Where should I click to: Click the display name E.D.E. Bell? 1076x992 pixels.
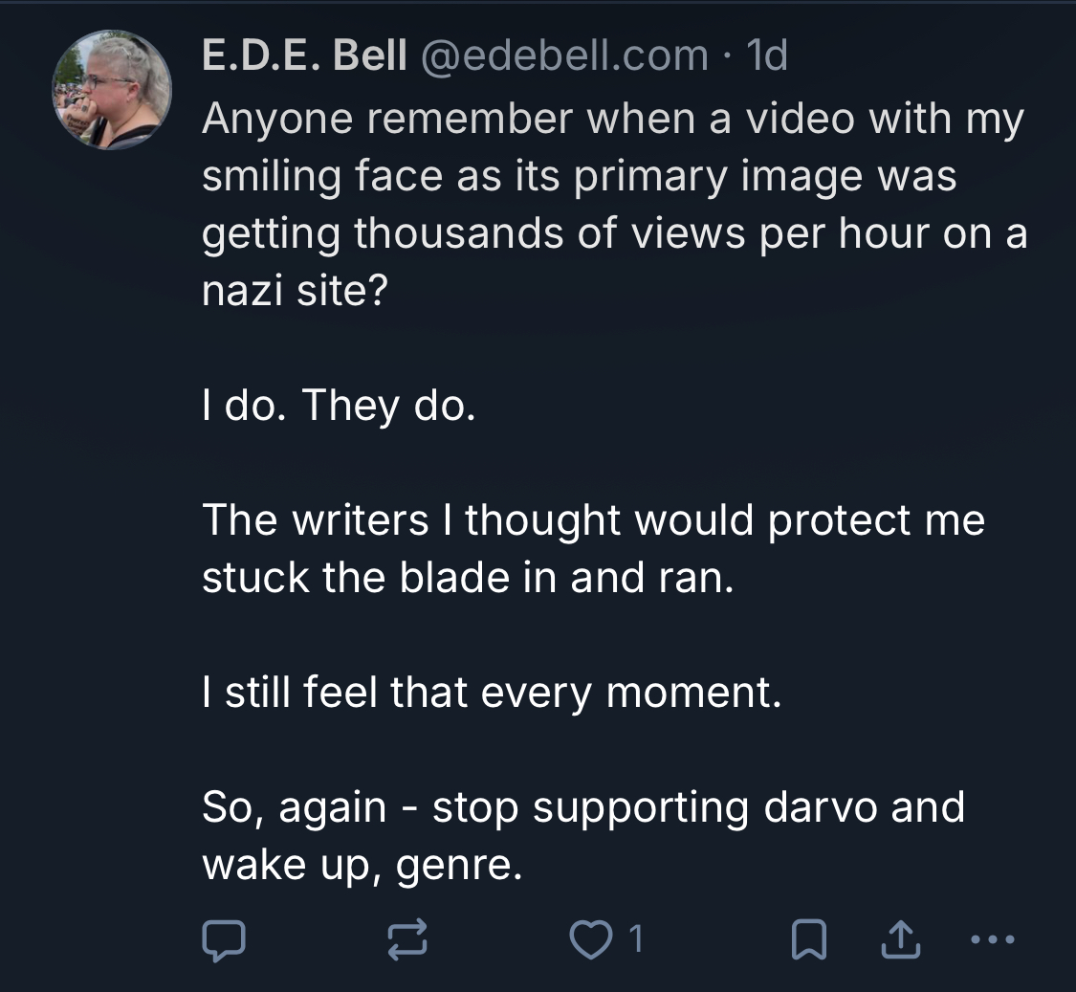click(305, 55)
